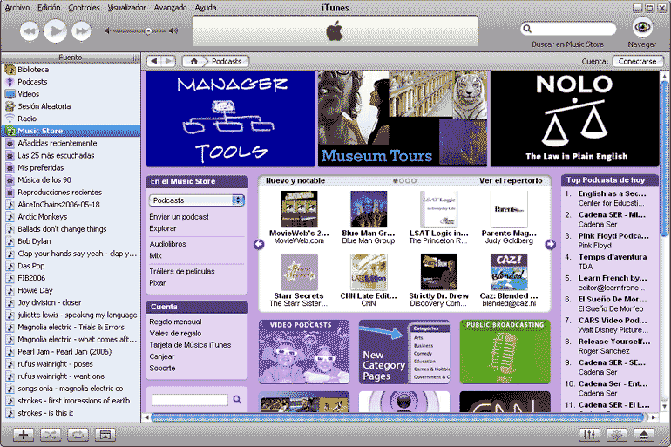The height and width of the screenshot is (447, 671).
Task: Open the NOLO Law in Plain English banner
Action: click(x=575, y=119)
